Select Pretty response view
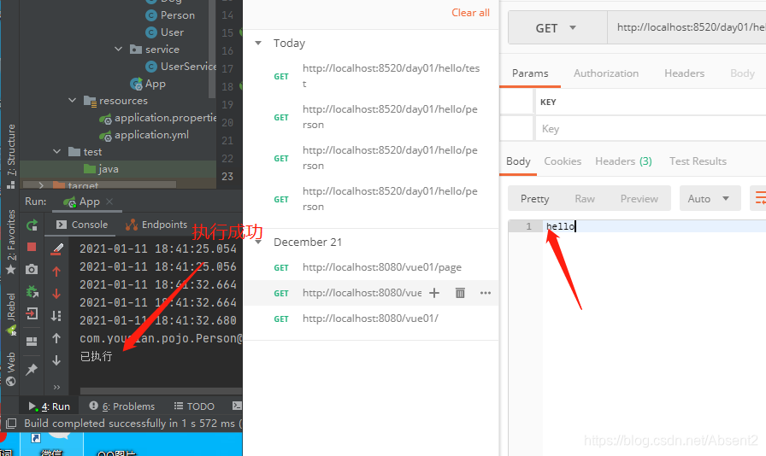Image resolution: width=766 pixels, height=456 pixels. (x=535, y=199)
